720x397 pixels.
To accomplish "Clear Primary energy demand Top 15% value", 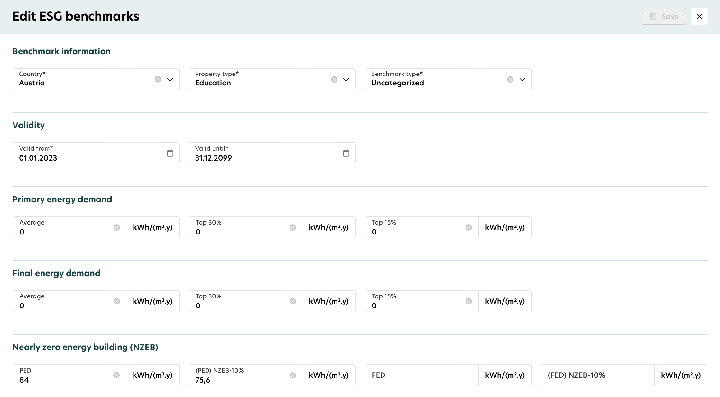I will click(x=468, y=227).
